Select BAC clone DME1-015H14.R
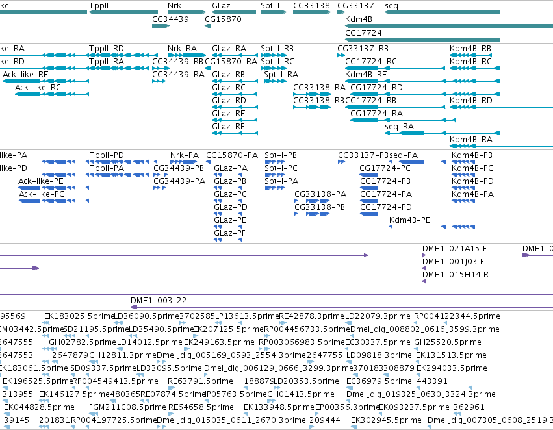The height and width of the screenshot is (430, 553). point(456,275)
